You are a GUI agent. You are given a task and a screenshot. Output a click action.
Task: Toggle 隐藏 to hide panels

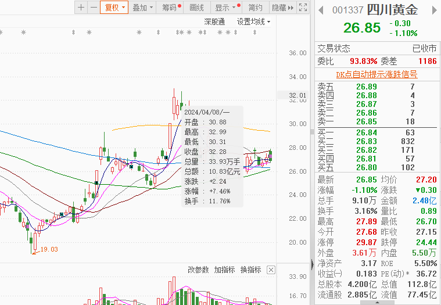click(x=279, y=8)
